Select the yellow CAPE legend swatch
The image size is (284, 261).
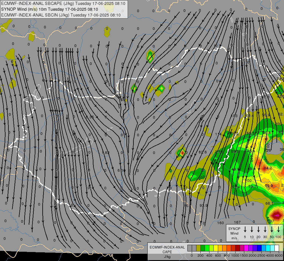pyautogui.click(x=216, y=248)
